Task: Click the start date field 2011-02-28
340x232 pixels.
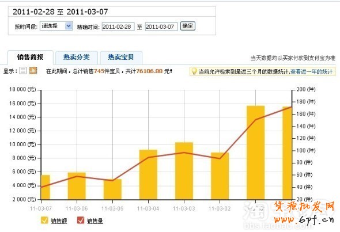Action: pyautogui.click(x=118, y=26)
